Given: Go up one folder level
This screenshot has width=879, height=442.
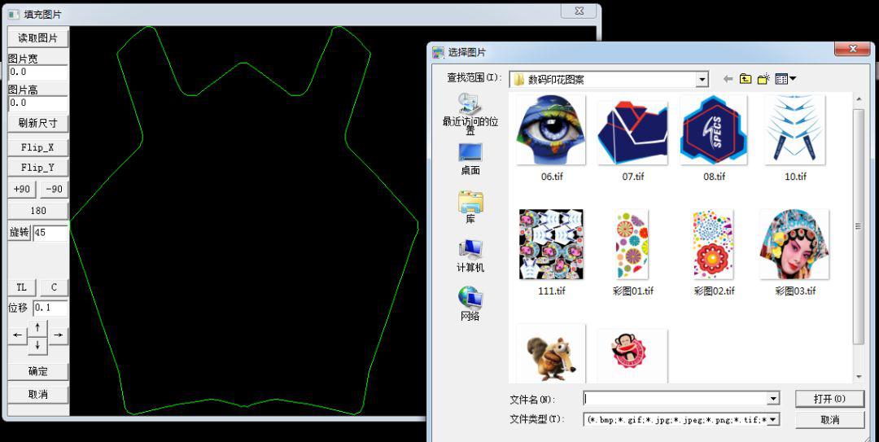Looking at the screenshot, I should point(745,79).
